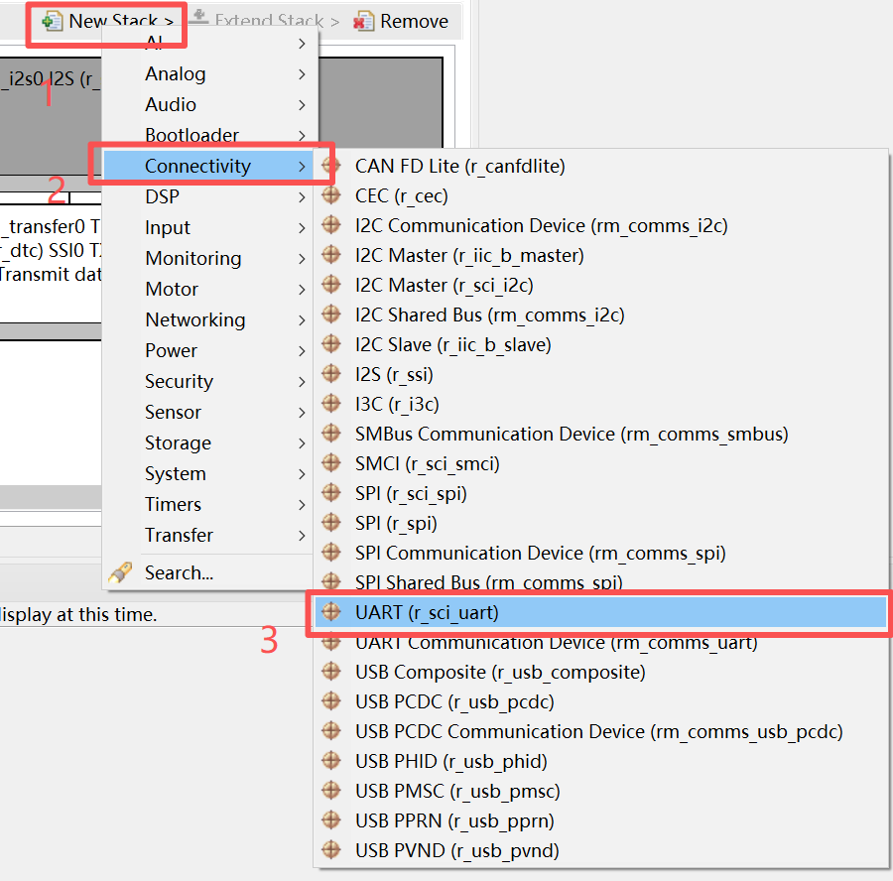Click the New Stack button icon
Viewport: 893px width, 881px height.
click(52, 22)
